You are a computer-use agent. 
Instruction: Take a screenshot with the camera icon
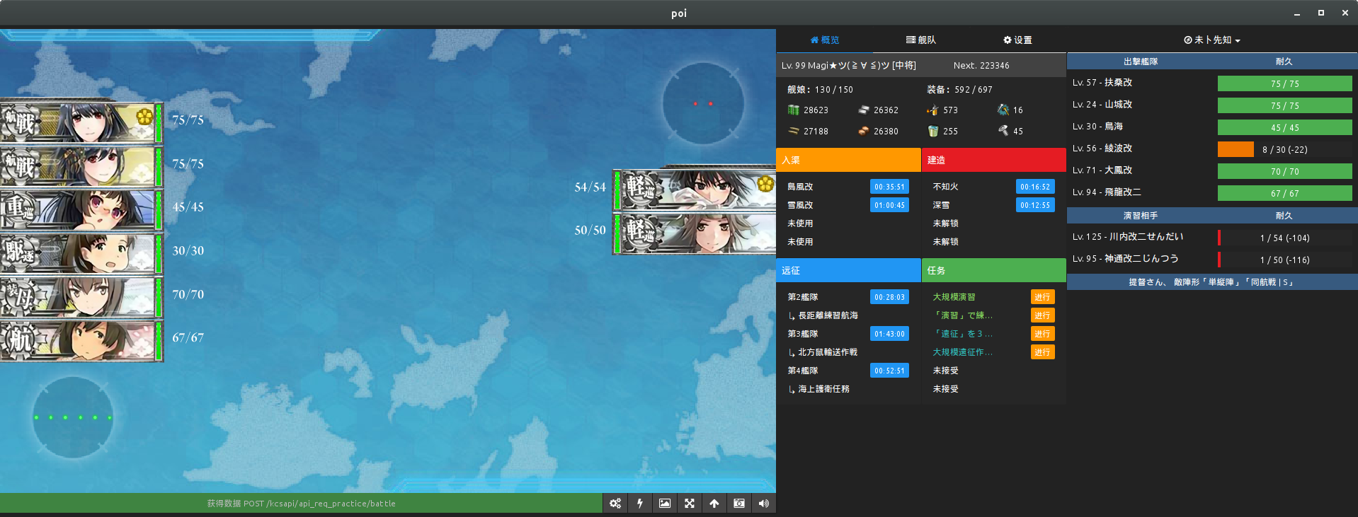[738, 503]
